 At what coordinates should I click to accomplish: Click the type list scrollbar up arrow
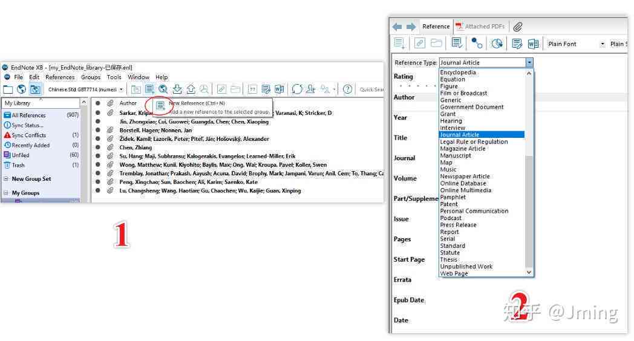tap(529, 73)
